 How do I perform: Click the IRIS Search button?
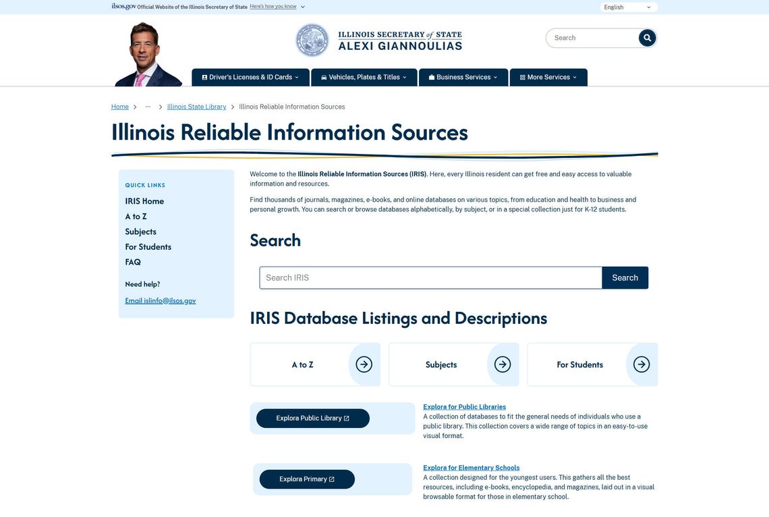click(625, 277)
